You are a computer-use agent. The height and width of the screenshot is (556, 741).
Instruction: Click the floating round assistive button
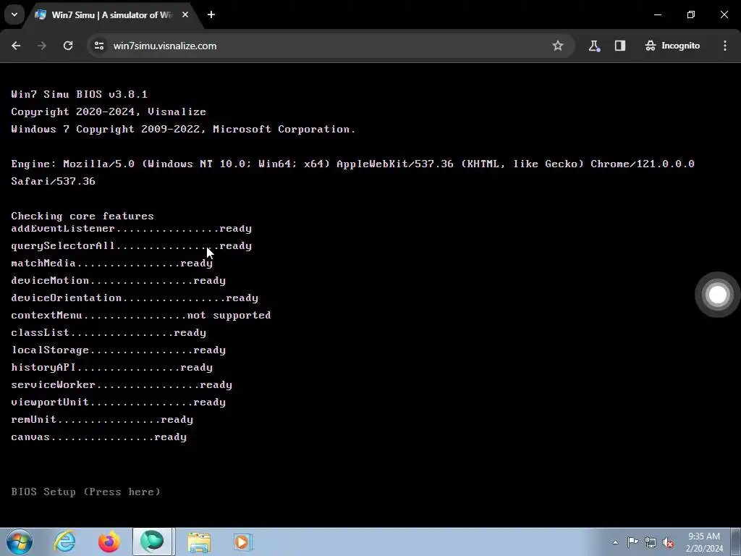(x=717, y=295)
